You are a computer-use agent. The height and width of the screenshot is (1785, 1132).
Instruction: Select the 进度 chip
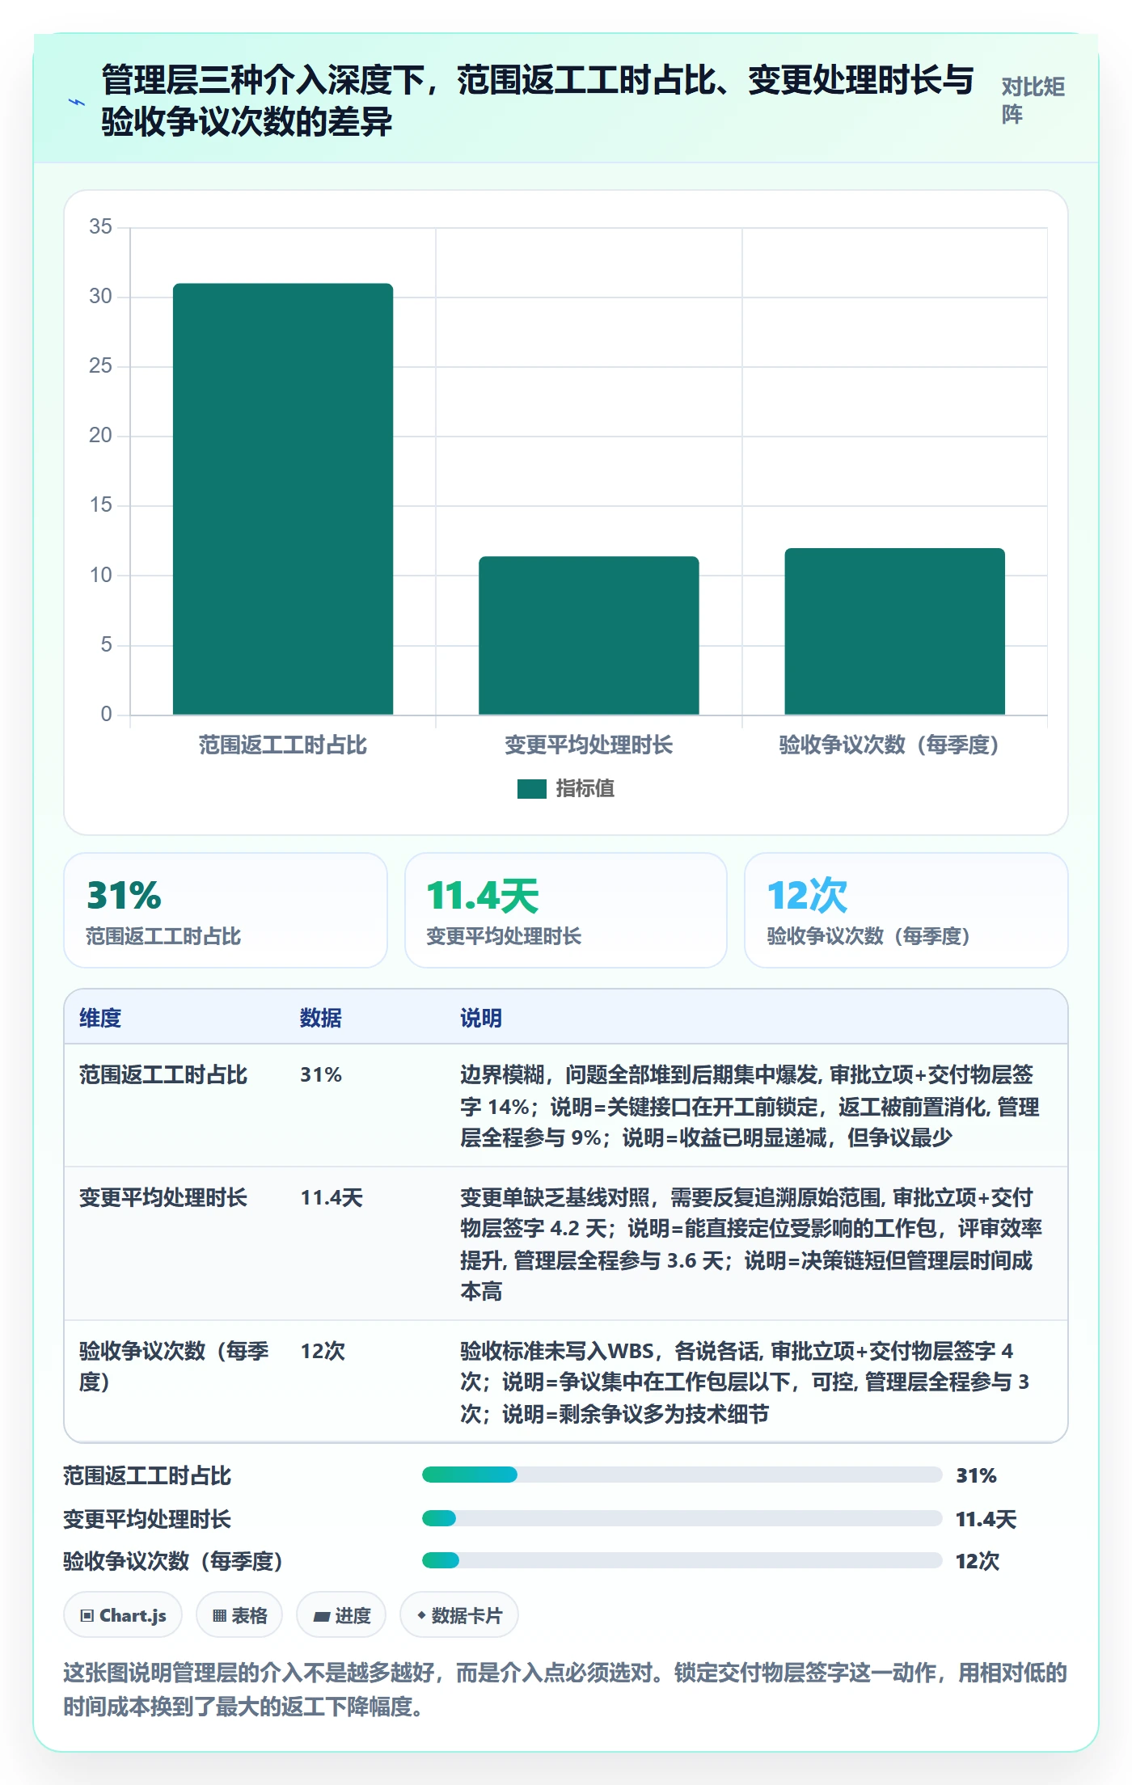341,1615
